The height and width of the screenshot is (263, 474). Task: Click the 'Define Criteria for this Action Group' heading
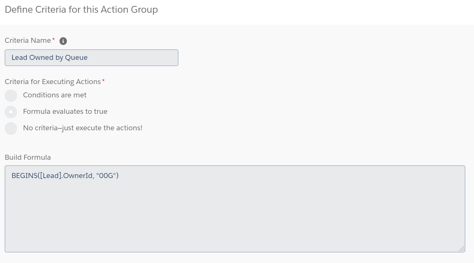(81, 10)
